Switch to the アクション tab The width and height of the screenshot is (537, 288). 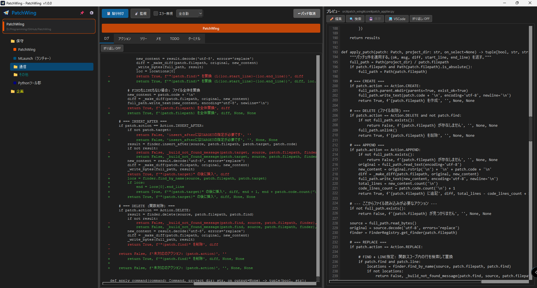124,39
